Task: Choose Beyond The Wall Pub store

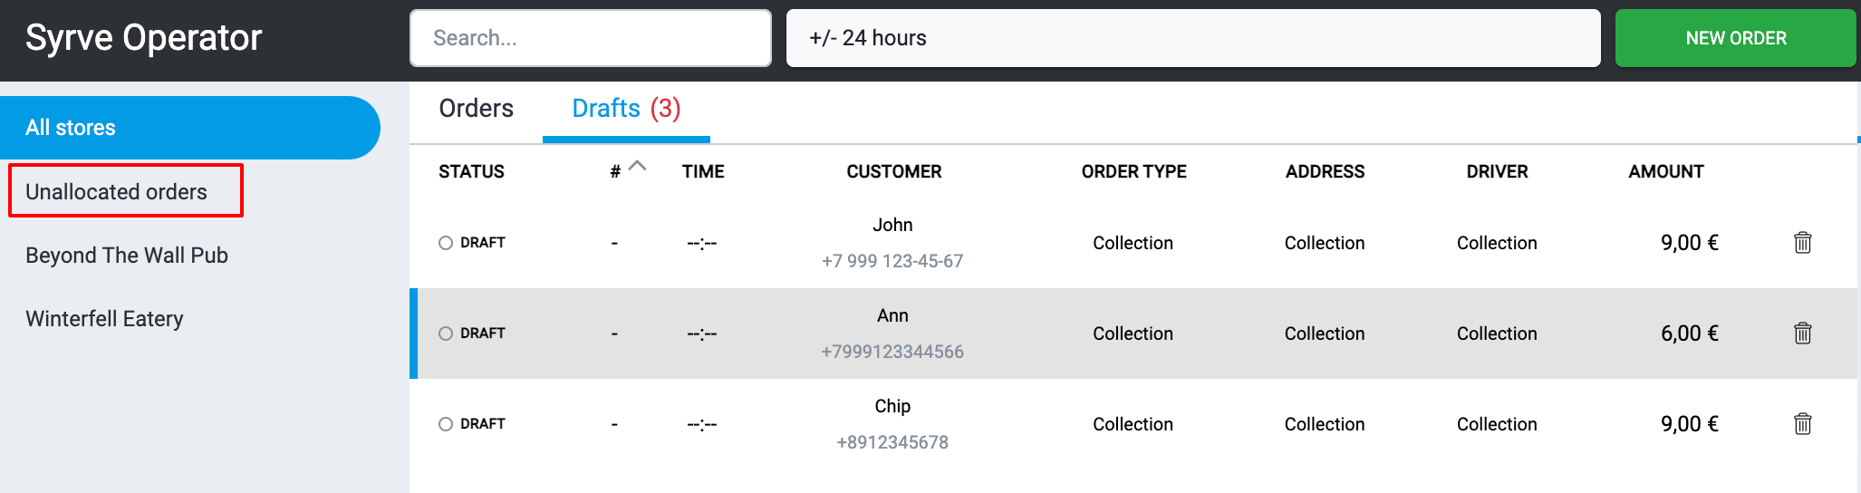Action: (x=127, y=256)
